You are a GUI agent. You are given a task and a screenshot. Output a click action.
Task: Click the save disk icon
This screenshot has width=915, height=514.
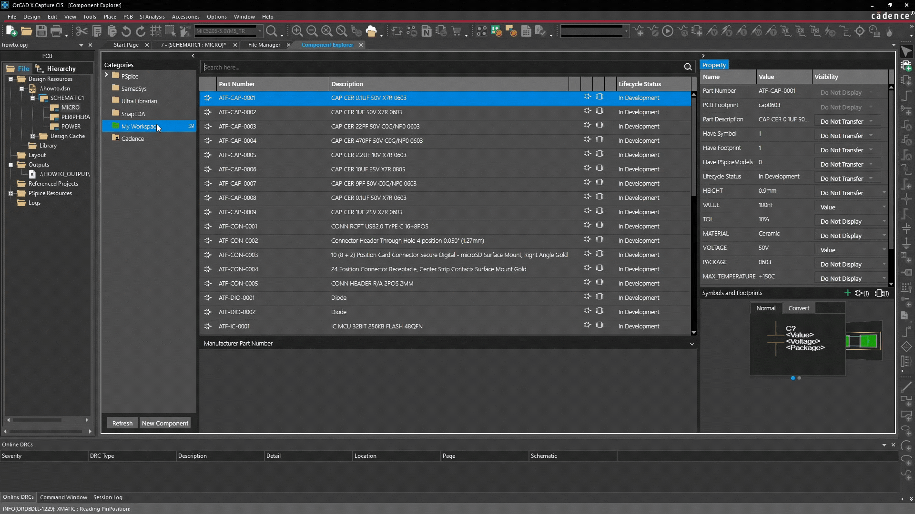tap(41, 31)
